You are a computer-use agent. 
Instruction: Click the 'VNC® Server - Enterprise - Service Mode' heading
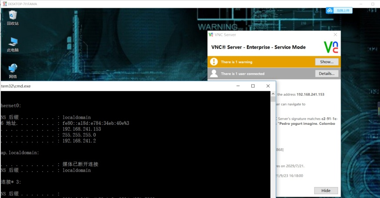258,47
